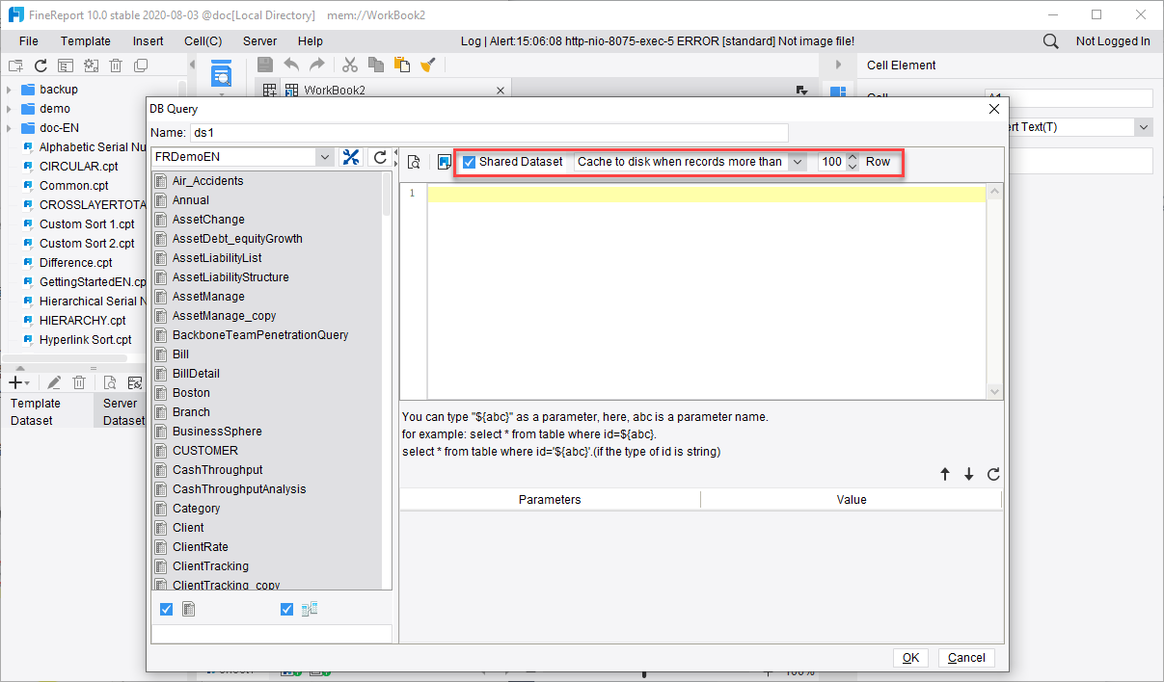Image resolution: width=1164 pixels, height=682 pixels.
Task: Open the Template menu
Action: coord(85,40)
